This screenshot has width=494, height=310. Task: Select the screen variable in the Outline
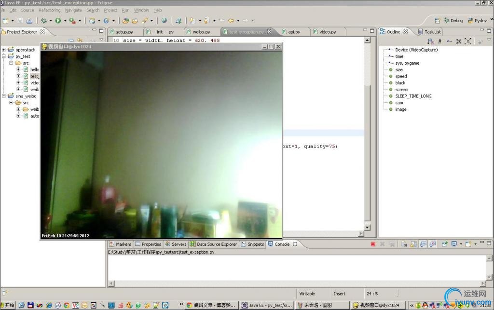[402, 89]
